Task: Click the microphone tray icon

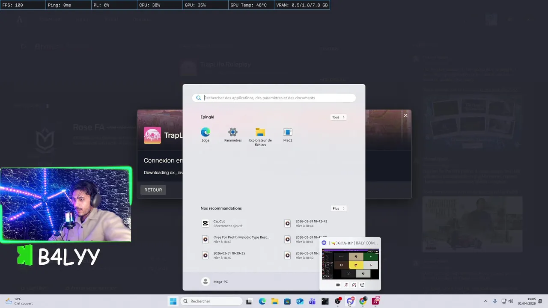Action: [495, 301]
